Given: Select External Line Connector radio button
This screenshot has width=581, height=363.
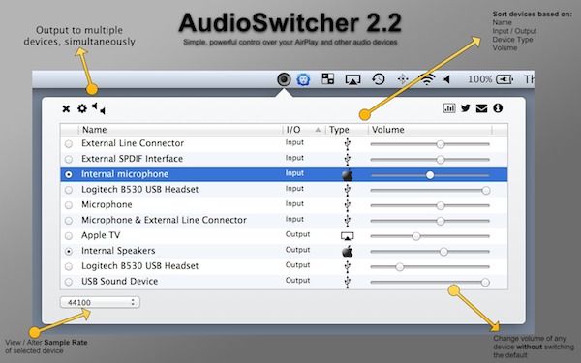Looking at the screenshot, I should point(69,143).
